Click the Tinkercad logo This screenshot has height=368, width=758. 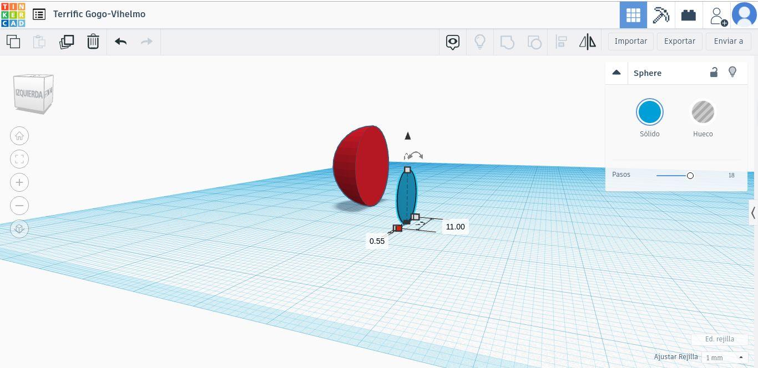(13, 14)
